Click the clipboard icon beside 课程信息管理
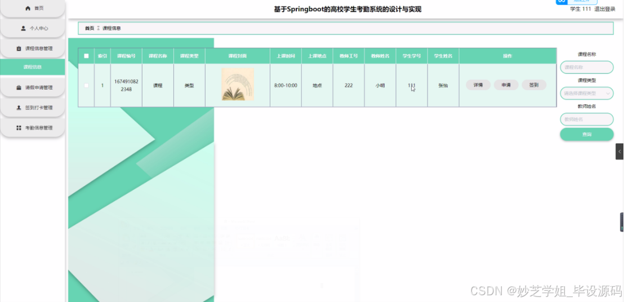 click(19, 48)
